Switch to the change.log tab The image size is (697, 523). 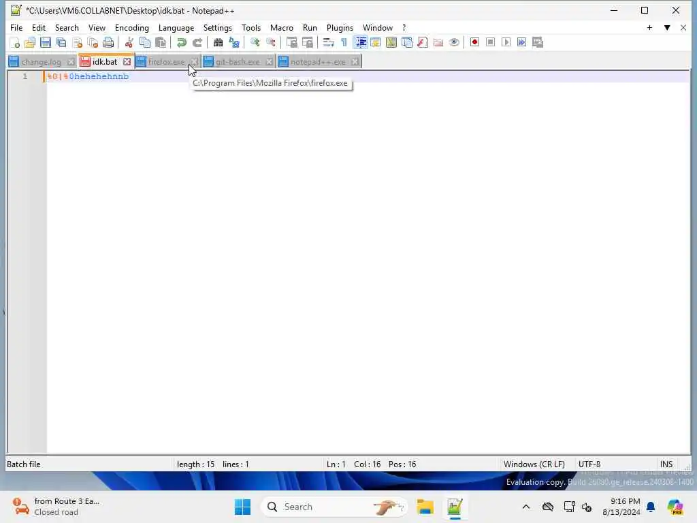[x=41, y=62]
